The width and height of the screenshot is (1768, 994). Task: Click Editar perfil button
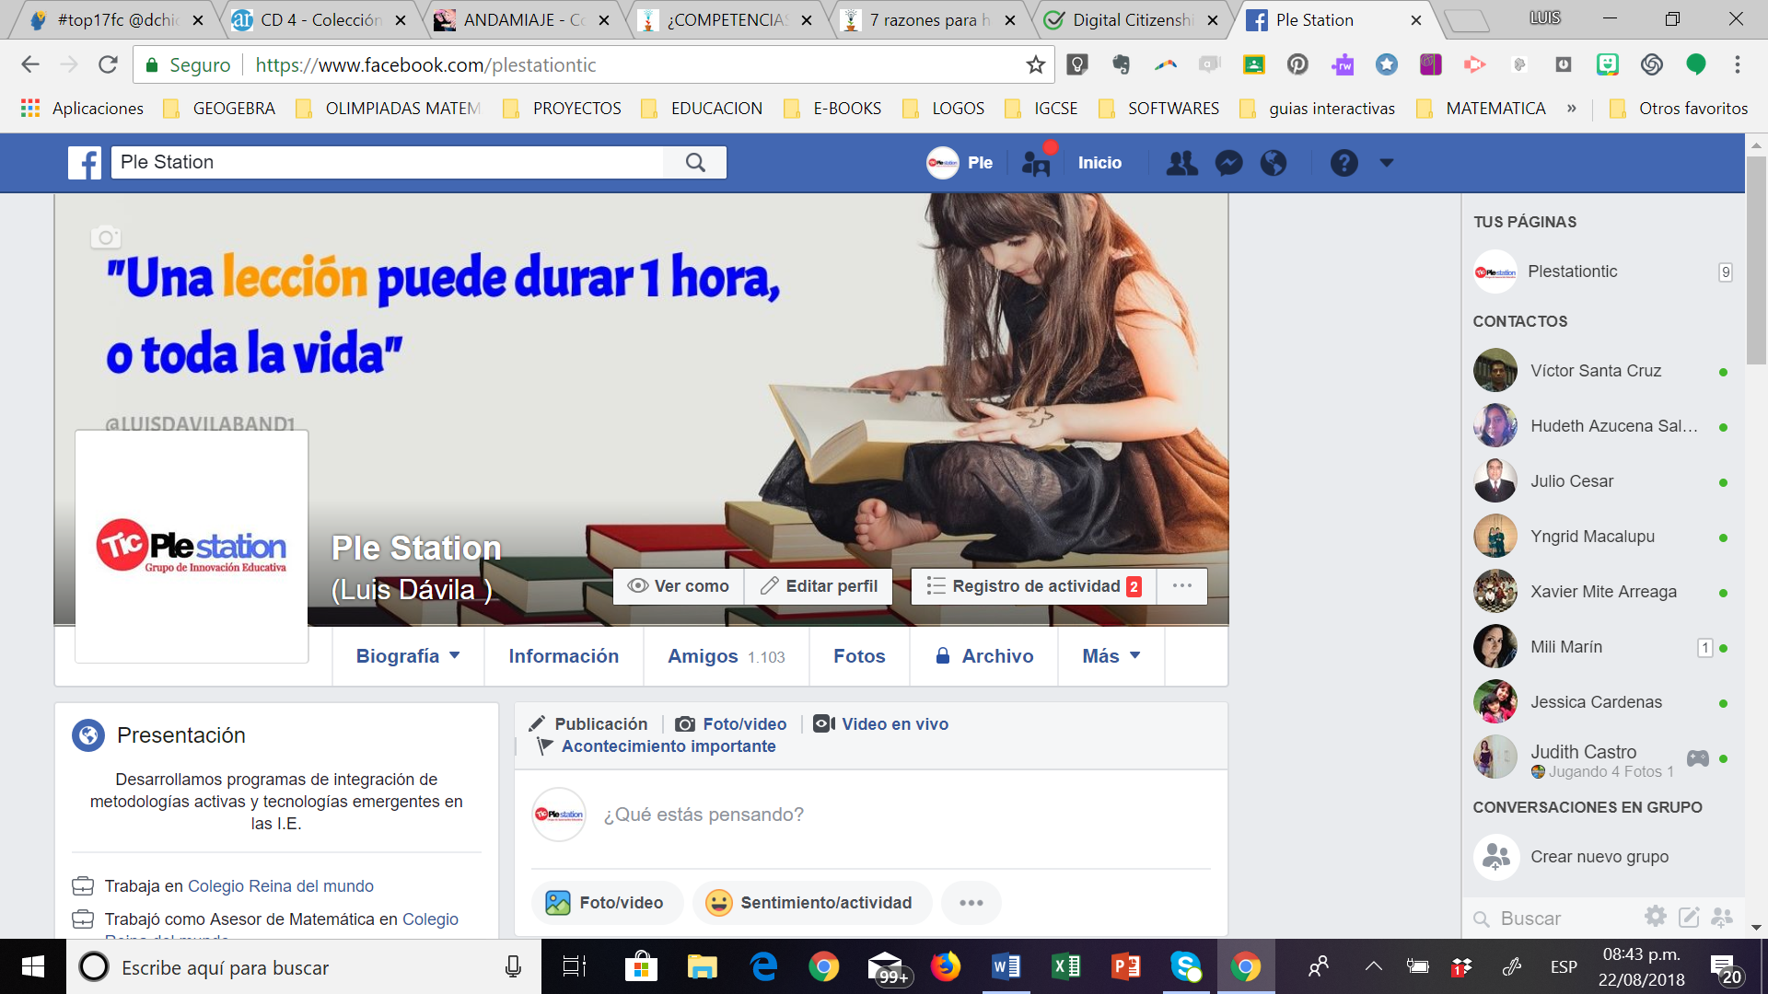pyautogui.click(x=819, y=586)
